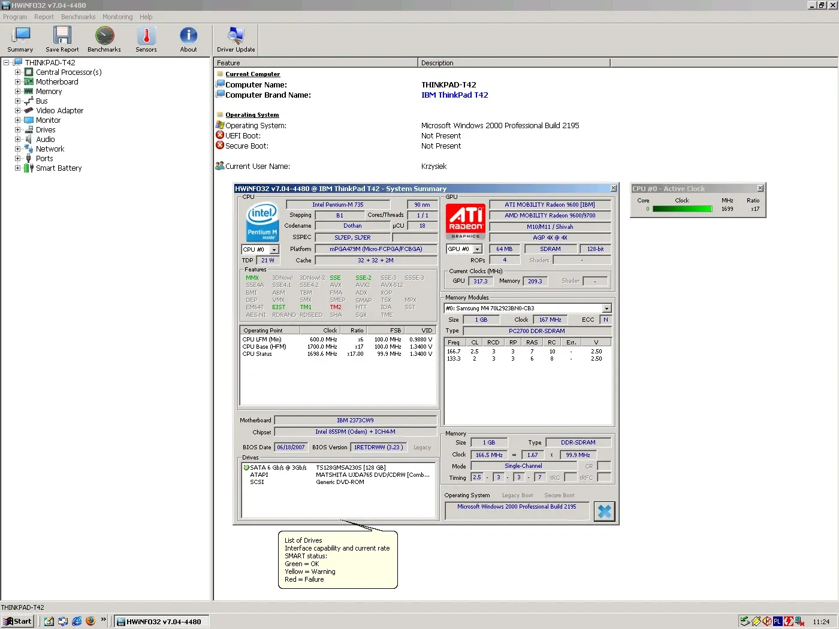Click the Operating System Windows flag icon
The image size is (839, 629).
[x=220, y=125]
